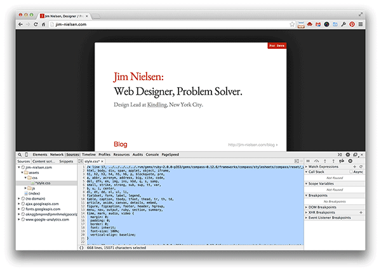Expand the XHR Breakpoints section
Viewport: 381px width, 272px height.
click(306, 212)
